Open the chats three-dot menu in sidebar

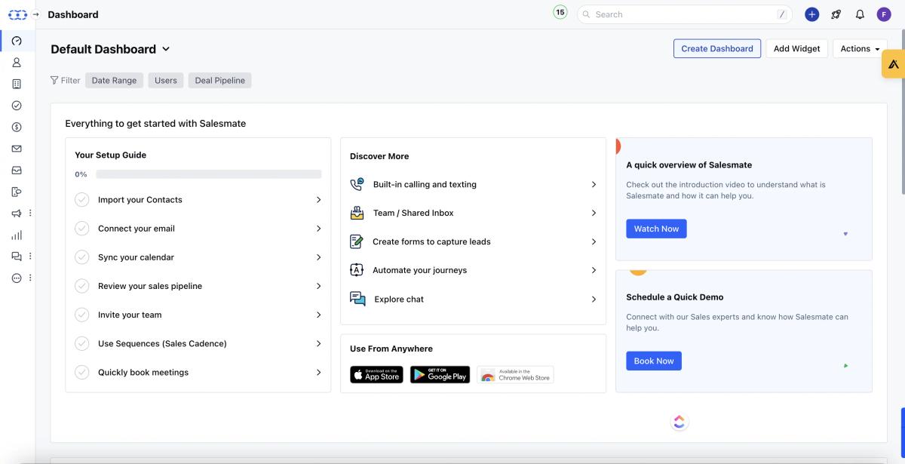tap(30, 257)
